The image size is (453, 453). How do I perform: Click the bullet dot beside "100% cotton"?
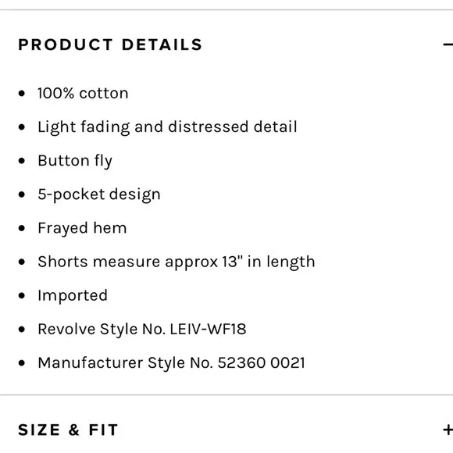point(22,93)
